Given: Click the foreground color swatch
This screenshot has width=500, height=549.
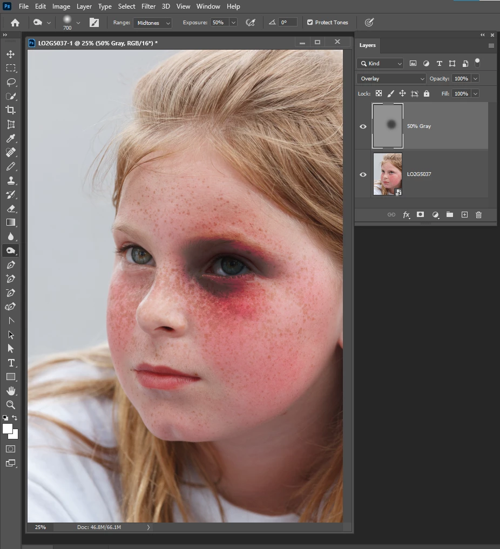Looking at the screenshot, I should coord(7,428).
